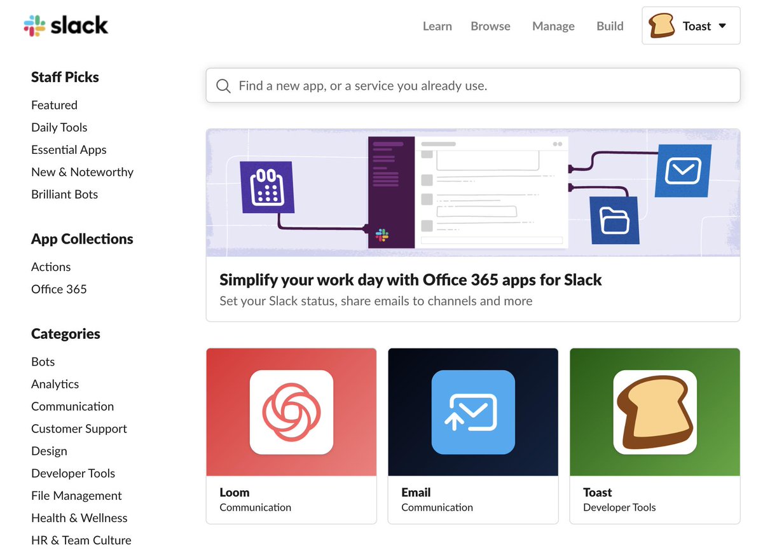View Essential Apps
Screen dimensions: 763x550
click(69, 149)
